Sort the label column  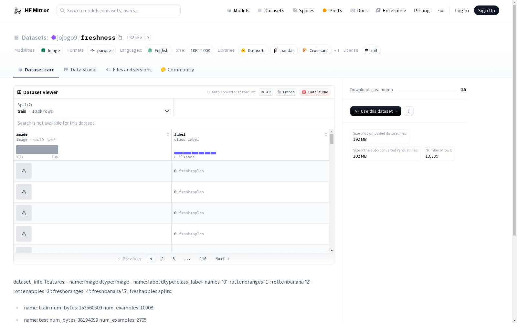pos(326,134)
